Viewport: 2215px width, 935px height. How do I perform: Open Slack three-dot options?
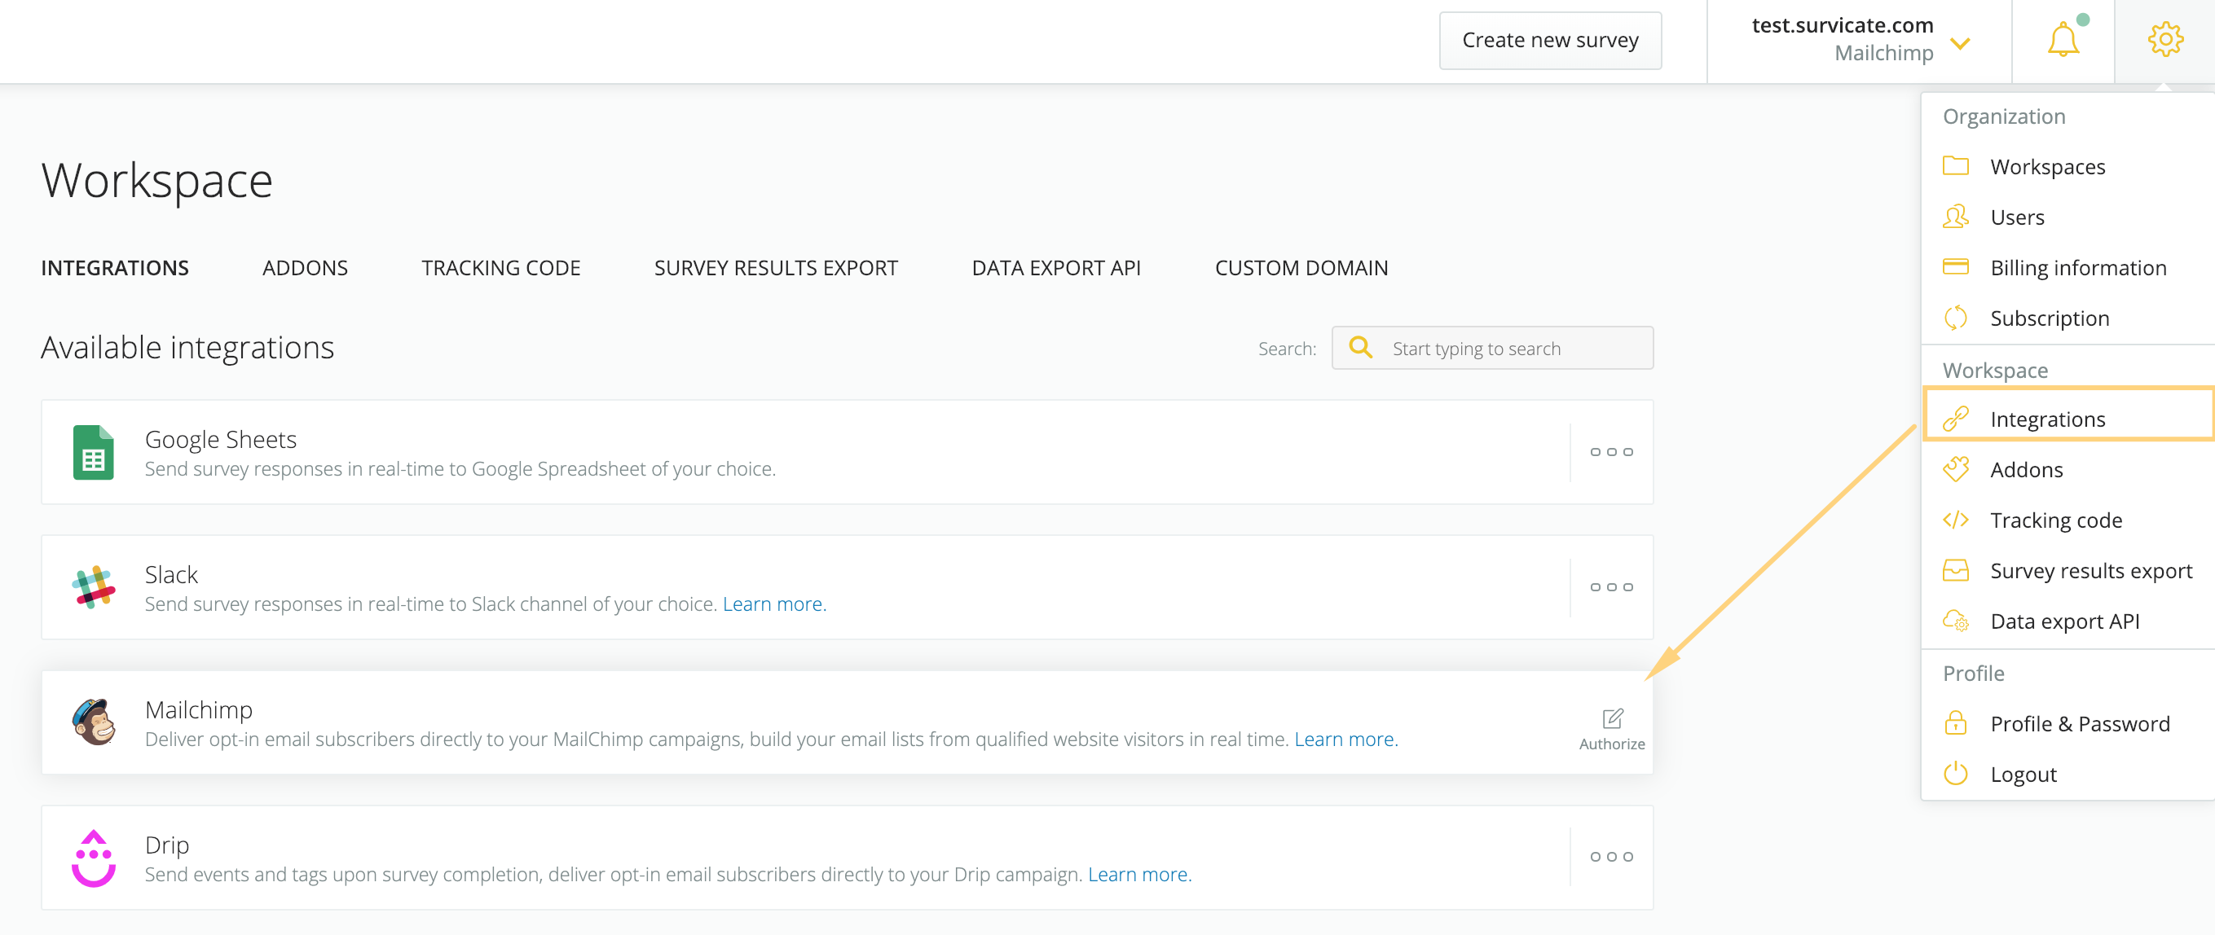1610,587
